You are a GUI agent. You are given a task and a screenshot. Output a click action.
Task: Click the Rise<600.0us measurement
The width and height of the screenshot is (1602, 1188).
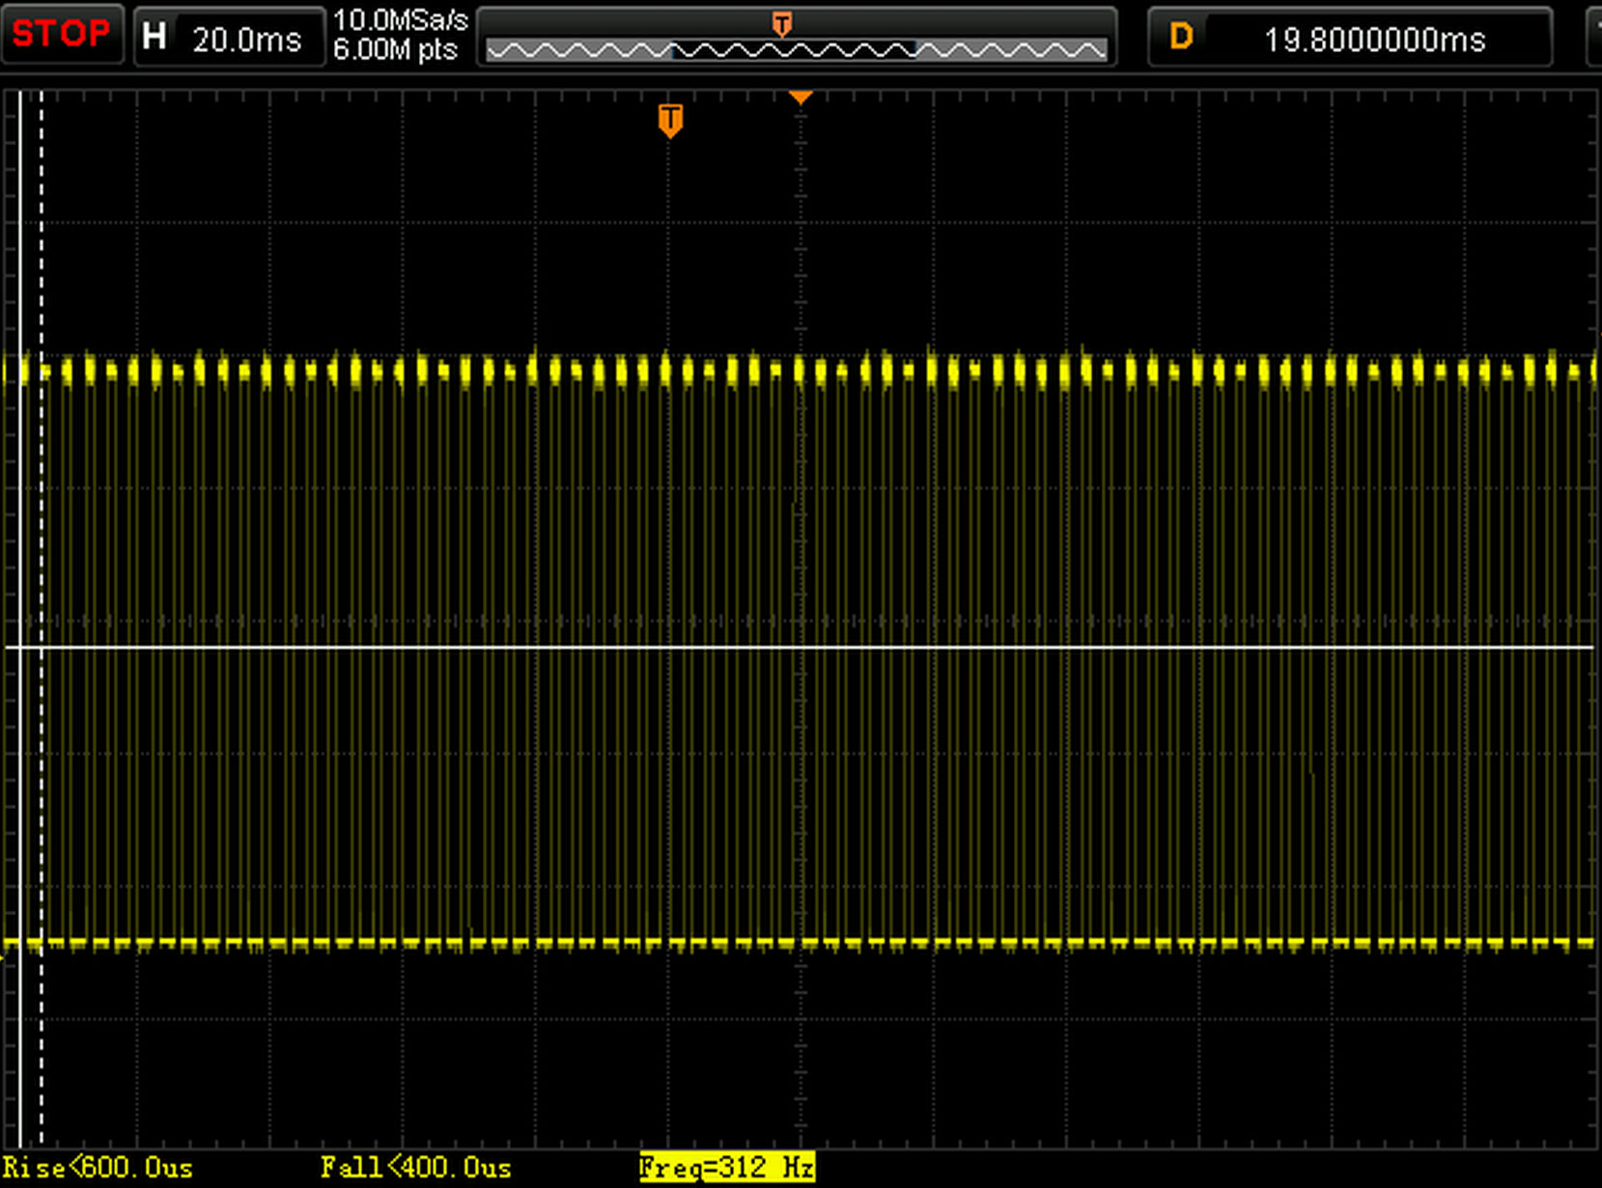[98, 1168]
